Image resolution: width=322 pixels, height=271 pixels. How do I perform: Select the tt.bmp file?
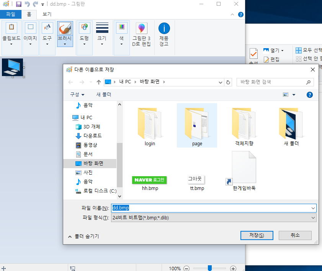pos(197,183)
